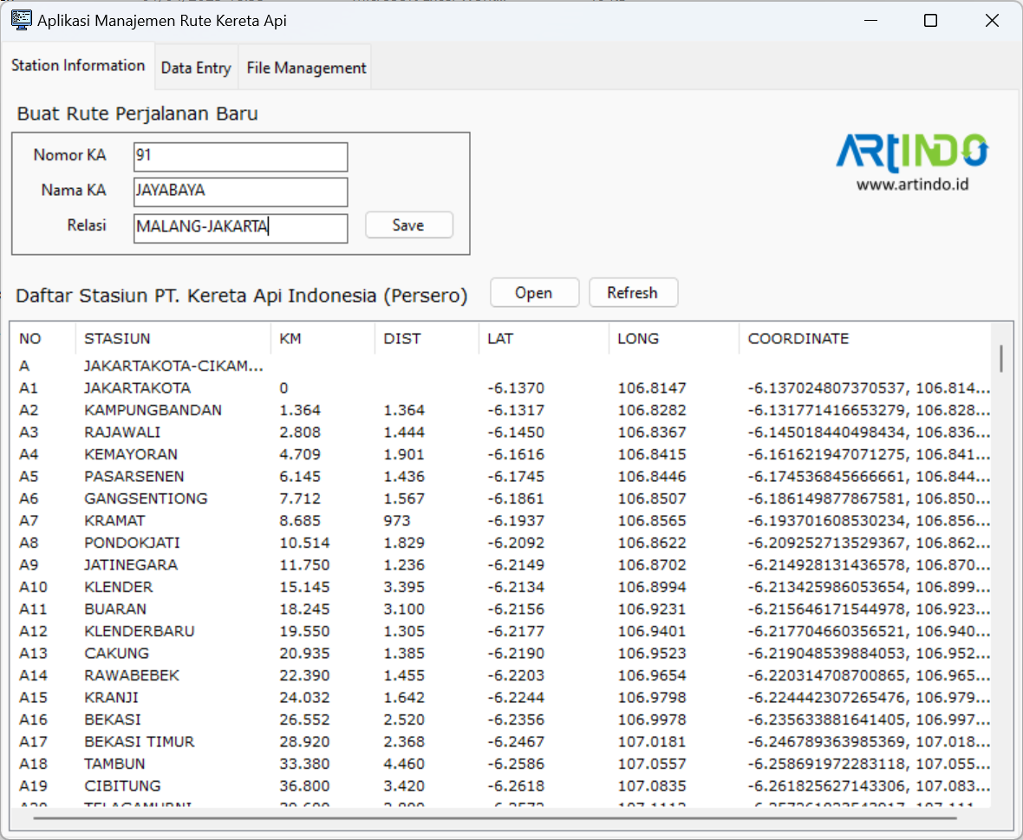The height and width of the screenshot is (840, 1023).
Task: Select the Station Information tab
Action: [x=78, y=66]
